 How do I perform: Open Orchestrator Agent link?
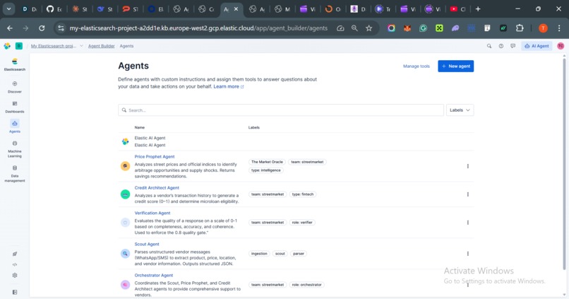pyautogui.click(x=153, y=276)
